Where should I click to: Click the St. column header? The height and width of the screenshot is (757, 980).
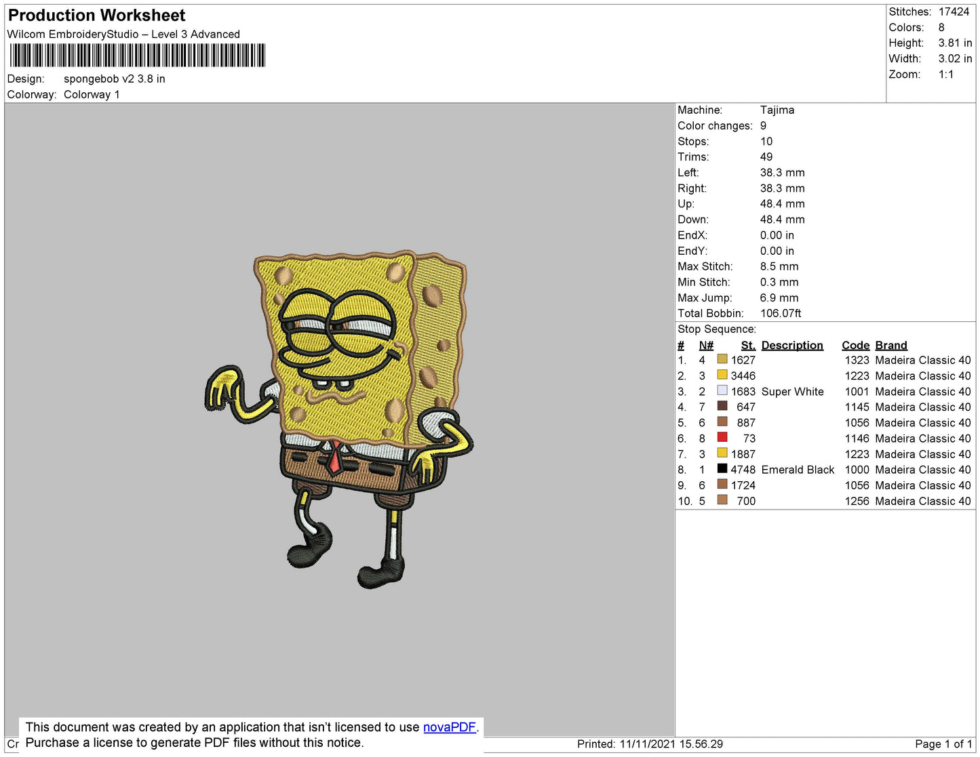click(747, 345)
